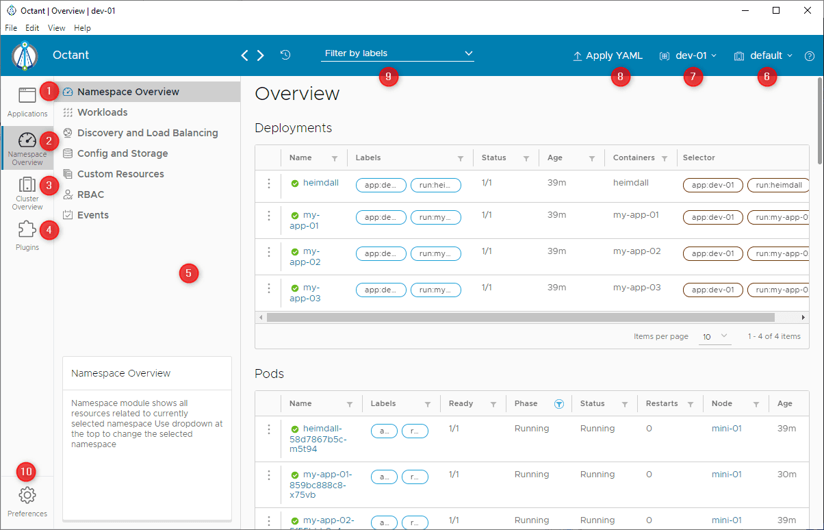Filter Pods by Ready column
824x530 pixels.
[x=493, y=404]
